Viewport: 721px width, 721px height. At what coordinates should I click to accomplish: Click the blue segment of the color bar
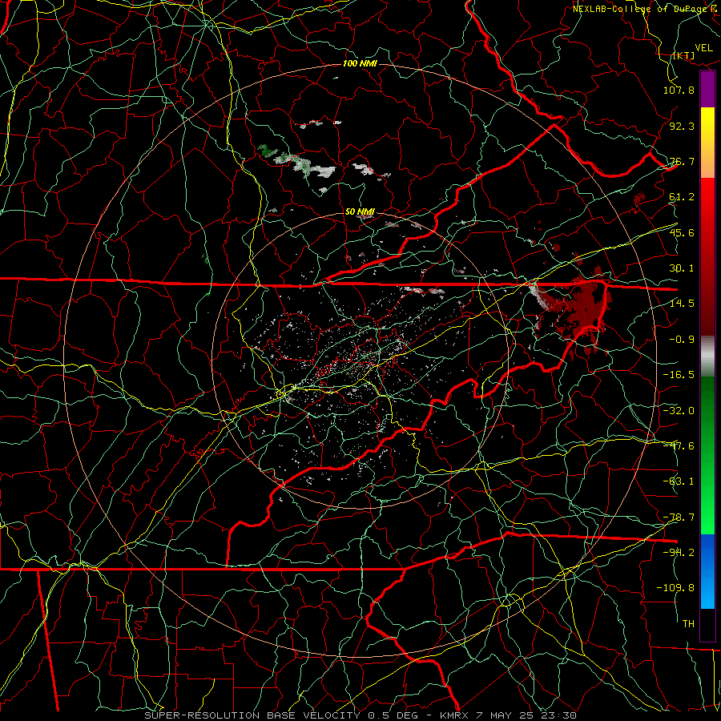(x=707, y=571)
